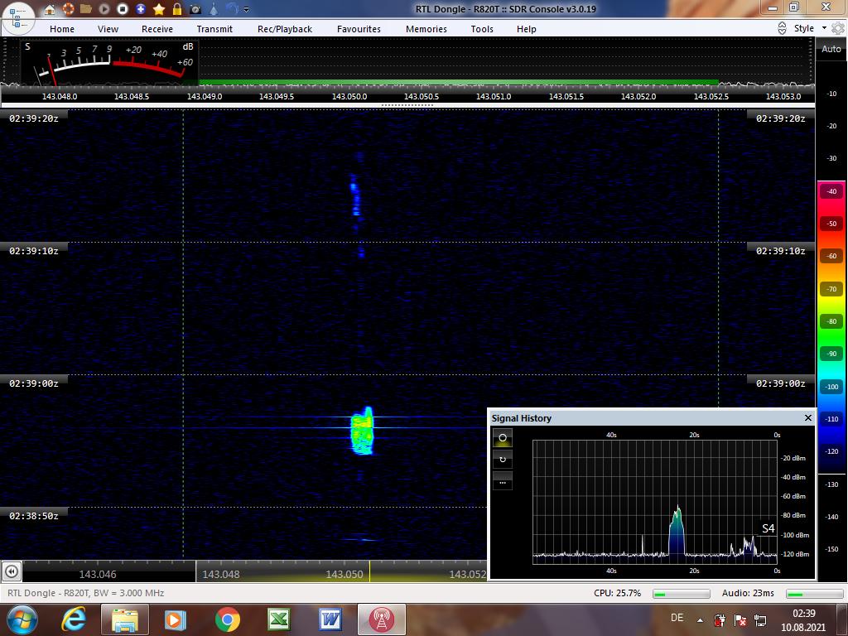Open the Windows Start menu

[x=22, y=619]
